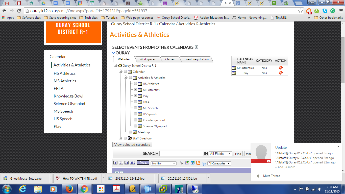The height and width of the screenshot is (194, 345).
Task: Click the Find search button
Action: [x=238, y=154]
